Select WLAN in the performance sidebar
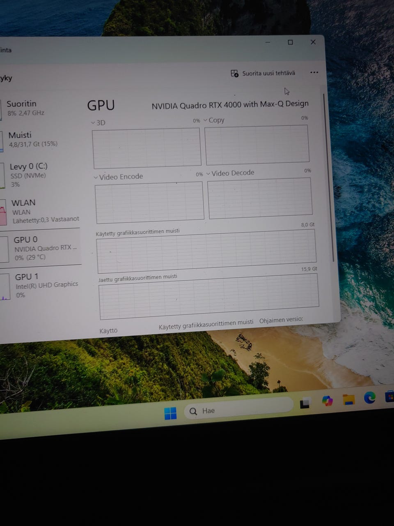Image resolution: width=394 pixels, height=526 pixels. click(x=41, y=211)
